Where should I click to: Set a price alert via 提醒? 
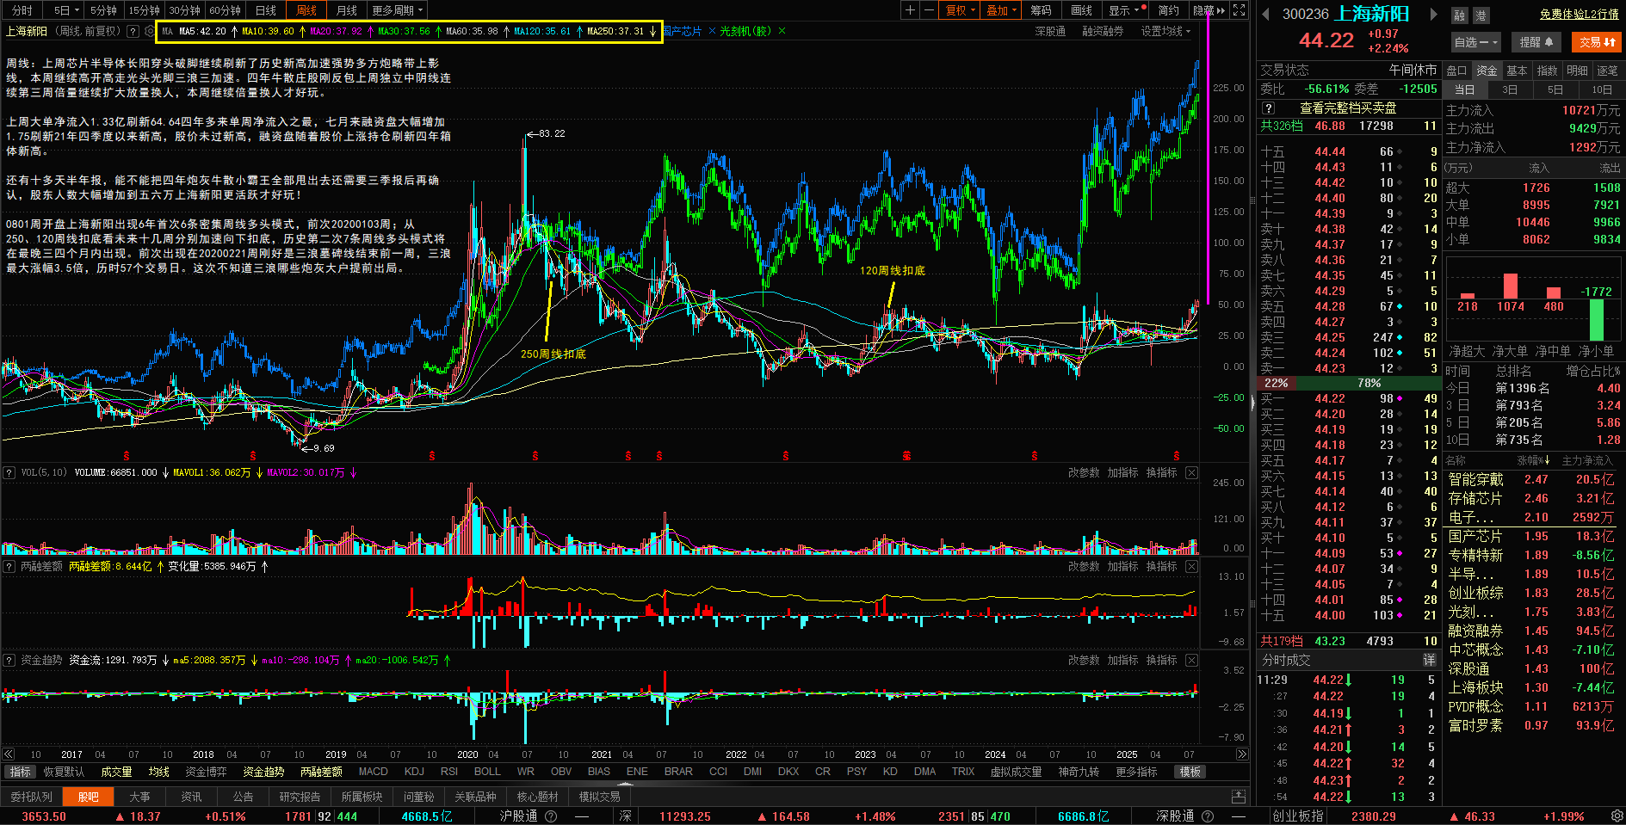[1536, 42]
